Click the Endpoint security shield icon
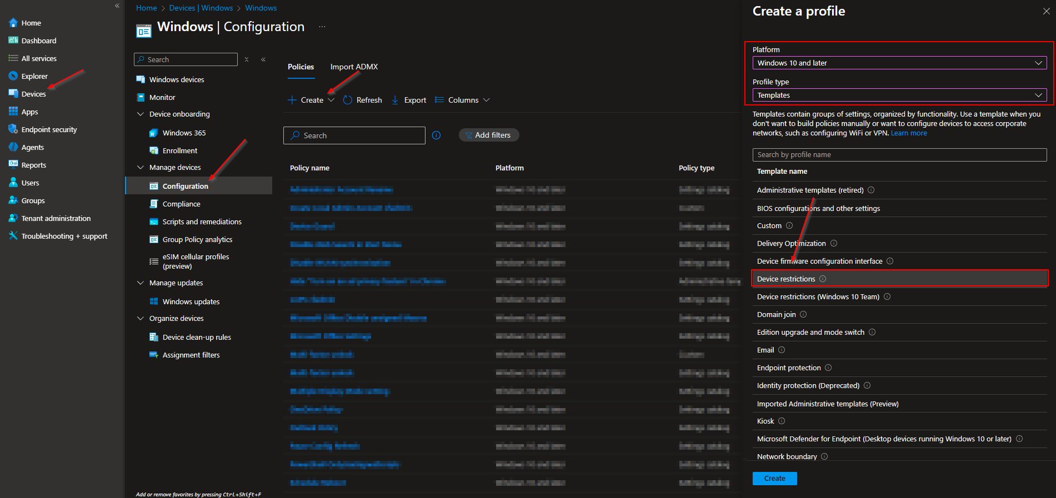 click(13, 129)
